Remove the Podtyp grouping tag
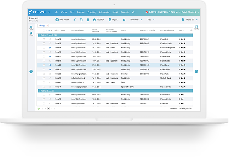This screenshot has width=229, height=157. pyautogui.click(x=47, y=25)
